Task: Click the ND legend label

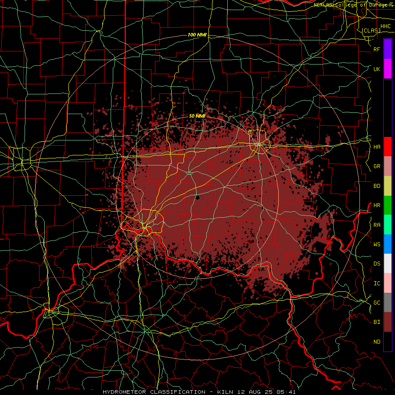Action: (x=377, y=342)
